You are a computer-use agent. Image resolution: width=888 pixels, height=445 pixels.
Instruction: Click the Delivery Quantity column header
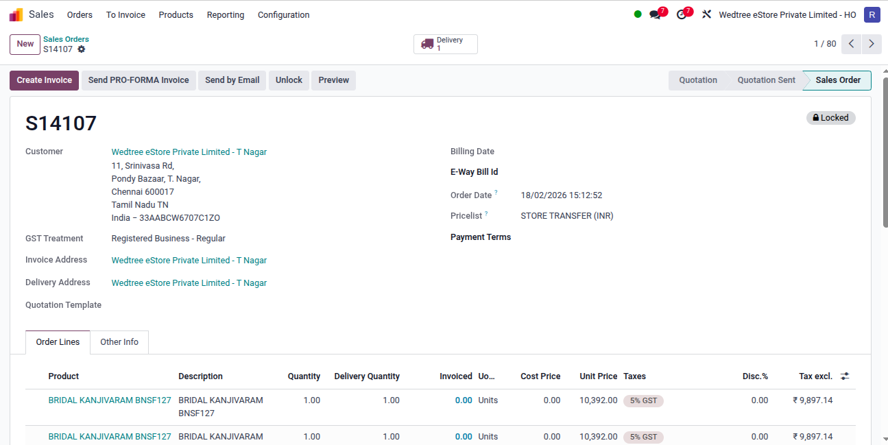367,376
